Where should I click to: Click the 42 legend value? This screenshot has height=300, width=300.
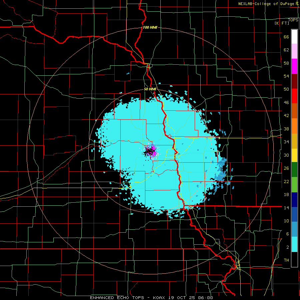click(x=286, y=115)
